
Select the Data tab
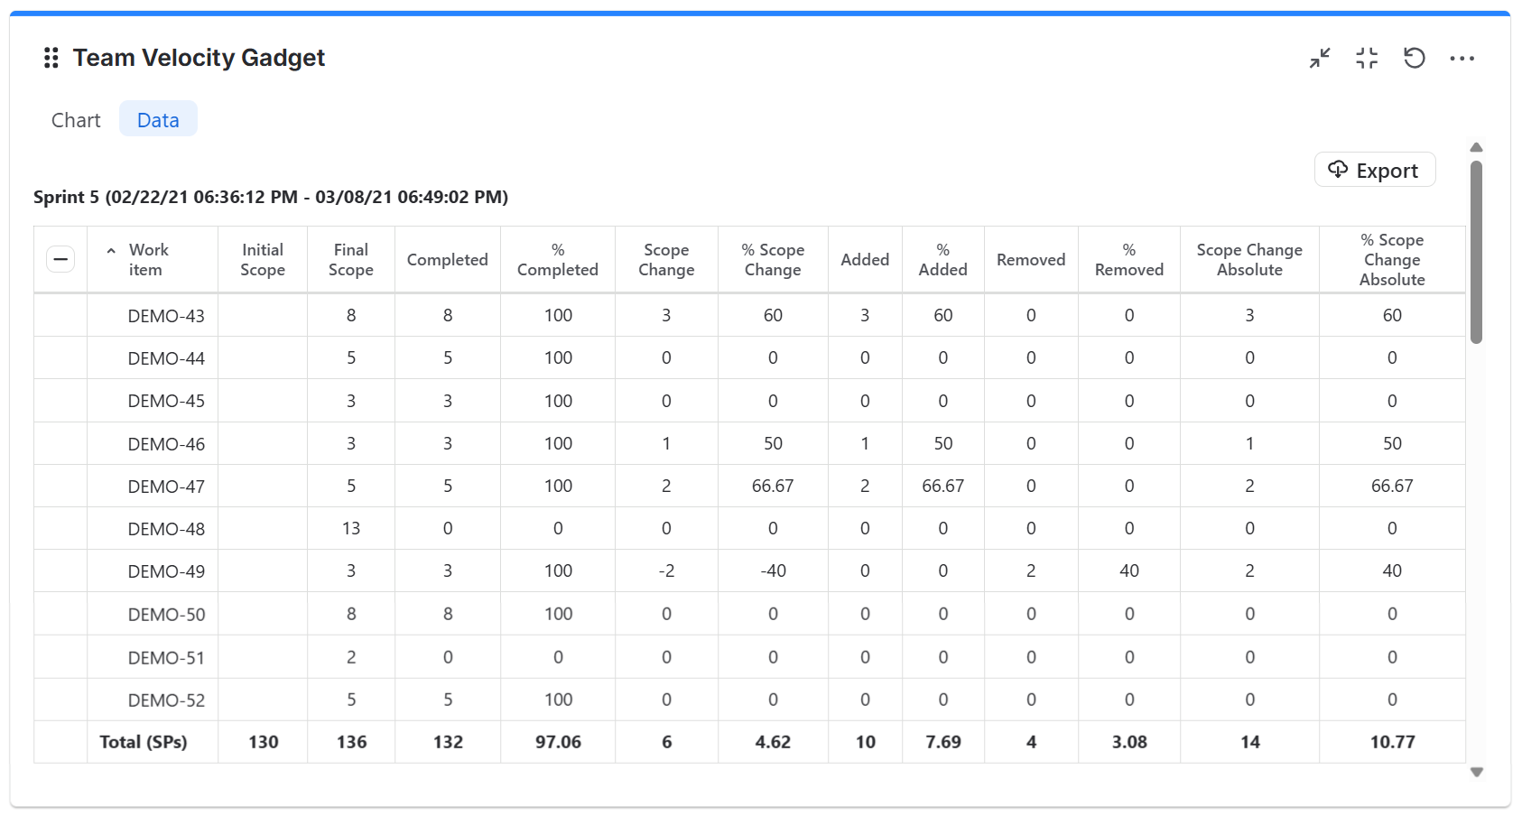[x=158, y=119]
